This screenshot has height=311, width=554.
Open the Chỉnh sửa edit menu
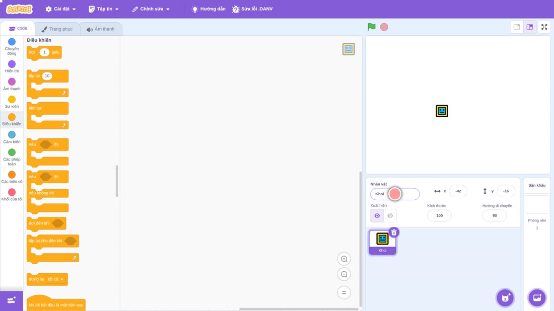click(151, 9)
